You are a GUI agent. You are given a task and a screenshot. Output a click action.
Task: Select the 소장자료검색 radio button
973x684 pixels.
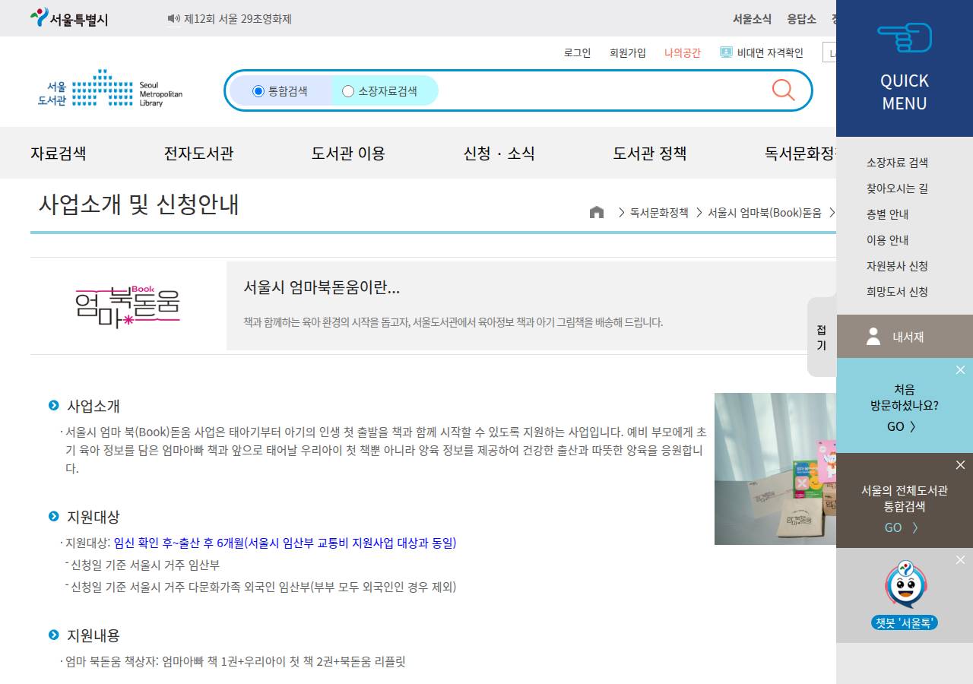point(348,91)
